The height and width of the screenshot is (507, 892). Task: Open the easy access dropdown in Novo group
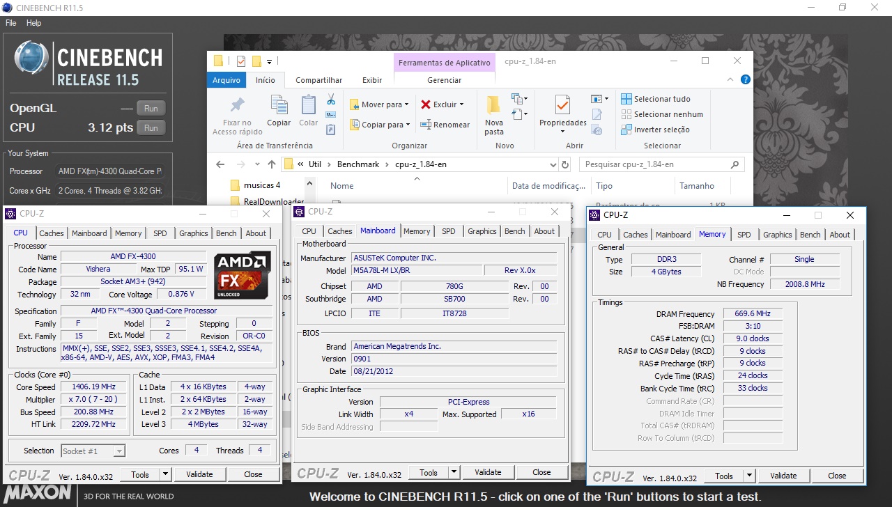pos(520,114)
